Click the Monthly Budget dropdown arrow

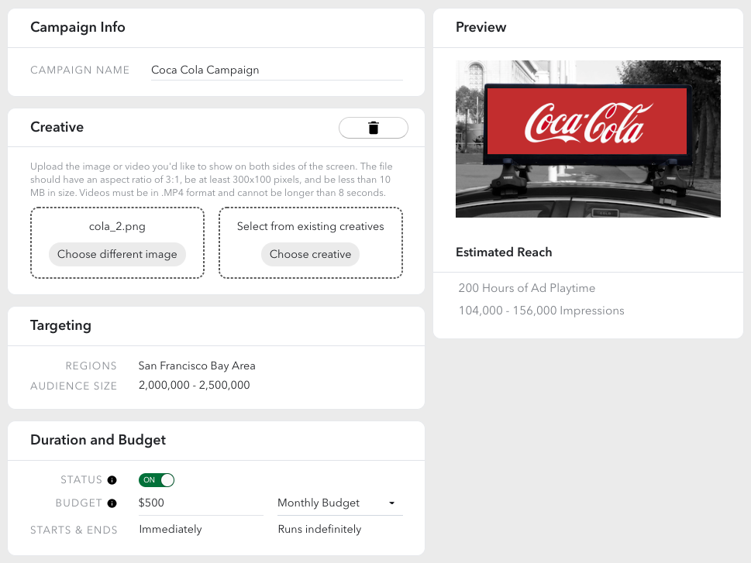tap(392, 503)
